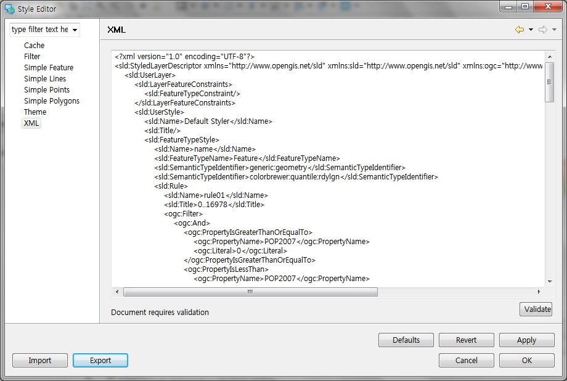Switch to the Theme style page
Screen dimensions: 567x381
point(35,112)
